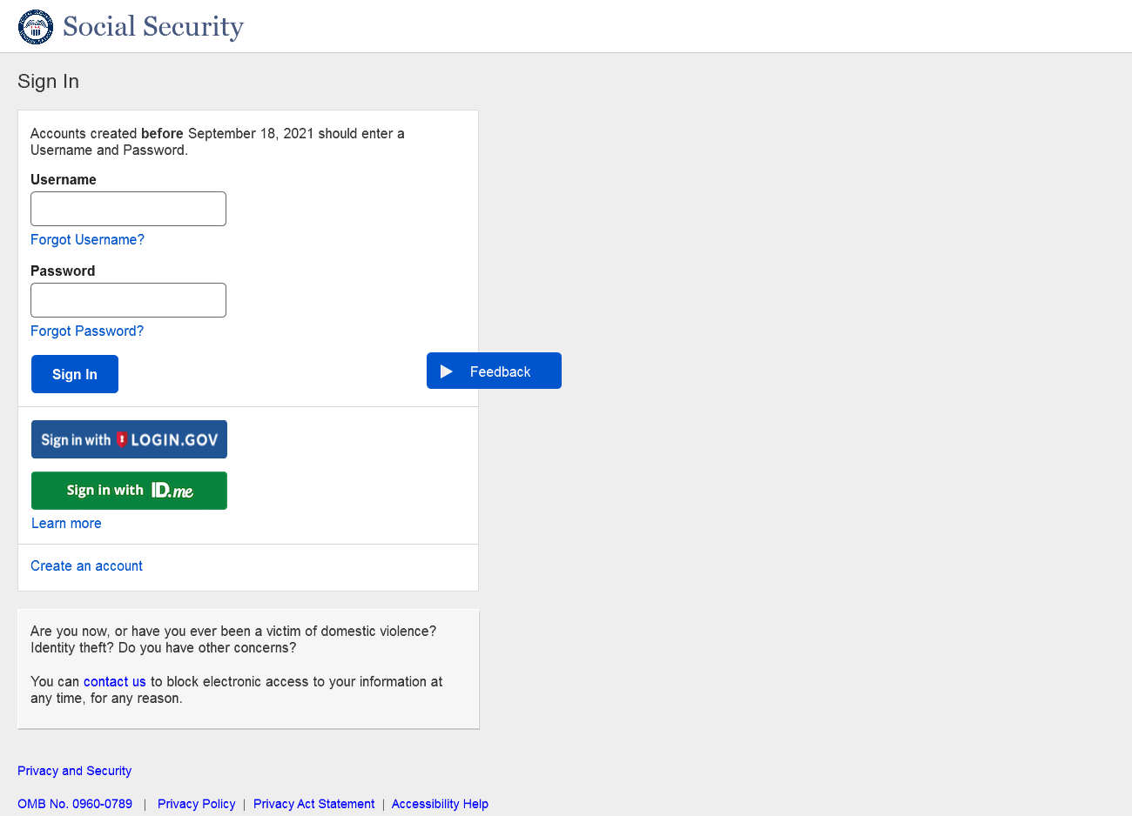View the Privacy Act Statement
Viewport: 1132px width, 816px height.
313,804
